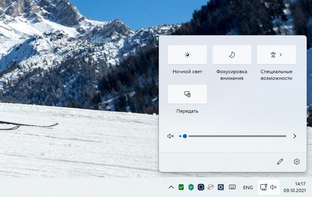Open green checkmark tray icon
The width and height of the screenshot is (312, 197).
point(181,187)
